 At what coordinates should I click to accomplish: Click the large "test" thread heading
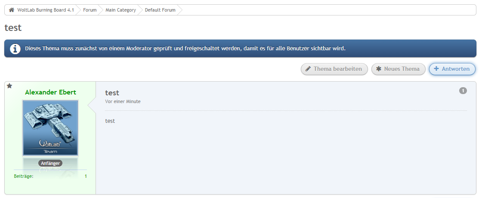point(13,28)
